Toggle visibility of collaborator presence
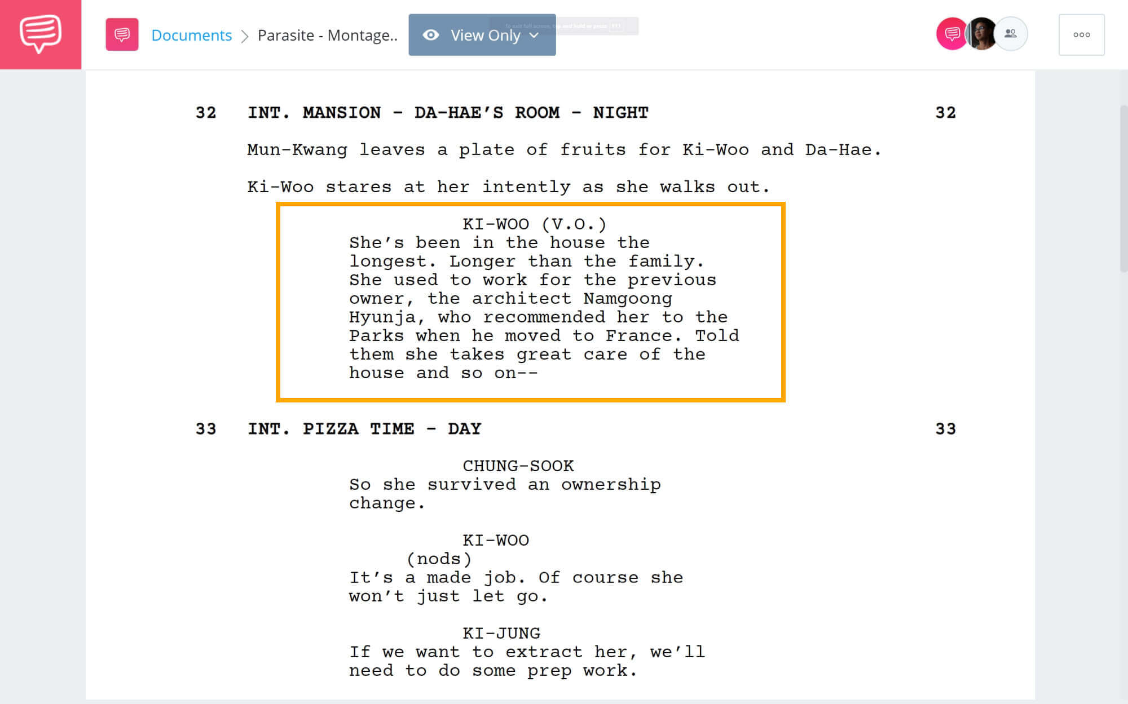Viewport: 1128px width, 704px height. (x=1010, y=34)
